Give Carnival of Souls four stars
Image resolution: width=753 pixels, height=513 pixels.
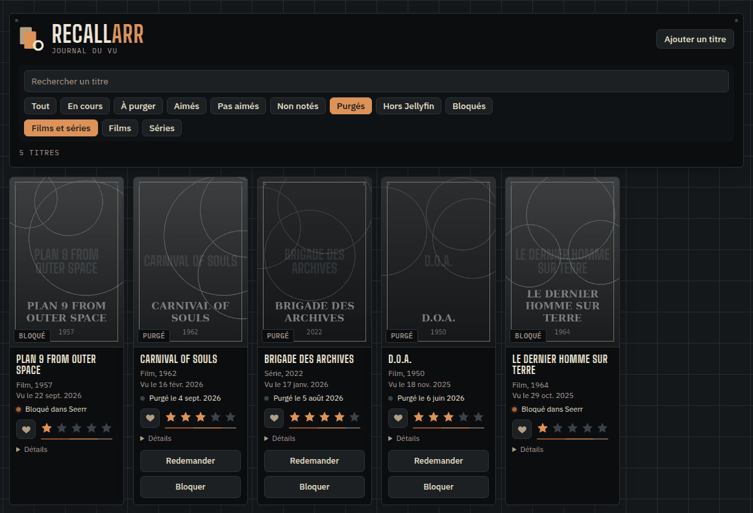216,417
